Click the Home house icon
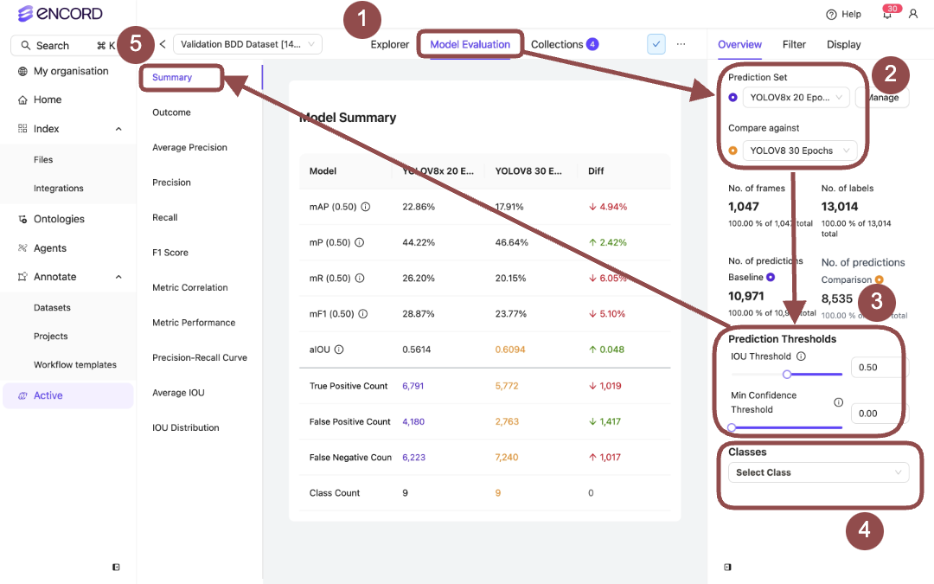 (22, 99)
